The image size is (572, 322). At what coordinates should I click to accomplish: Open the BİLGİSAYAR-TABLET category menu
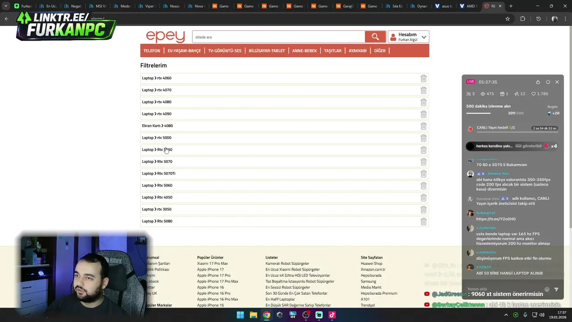(x=267, y=51)
